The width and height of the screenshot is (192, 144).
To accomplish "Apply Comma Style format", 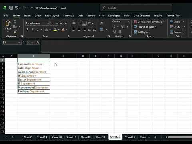I will [128, 27].
